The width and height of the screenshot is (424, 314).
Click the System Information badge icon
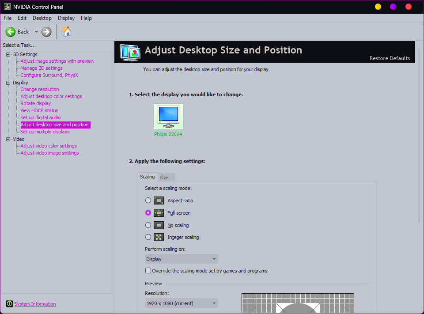pyautogui.click(x=9, y=304)
